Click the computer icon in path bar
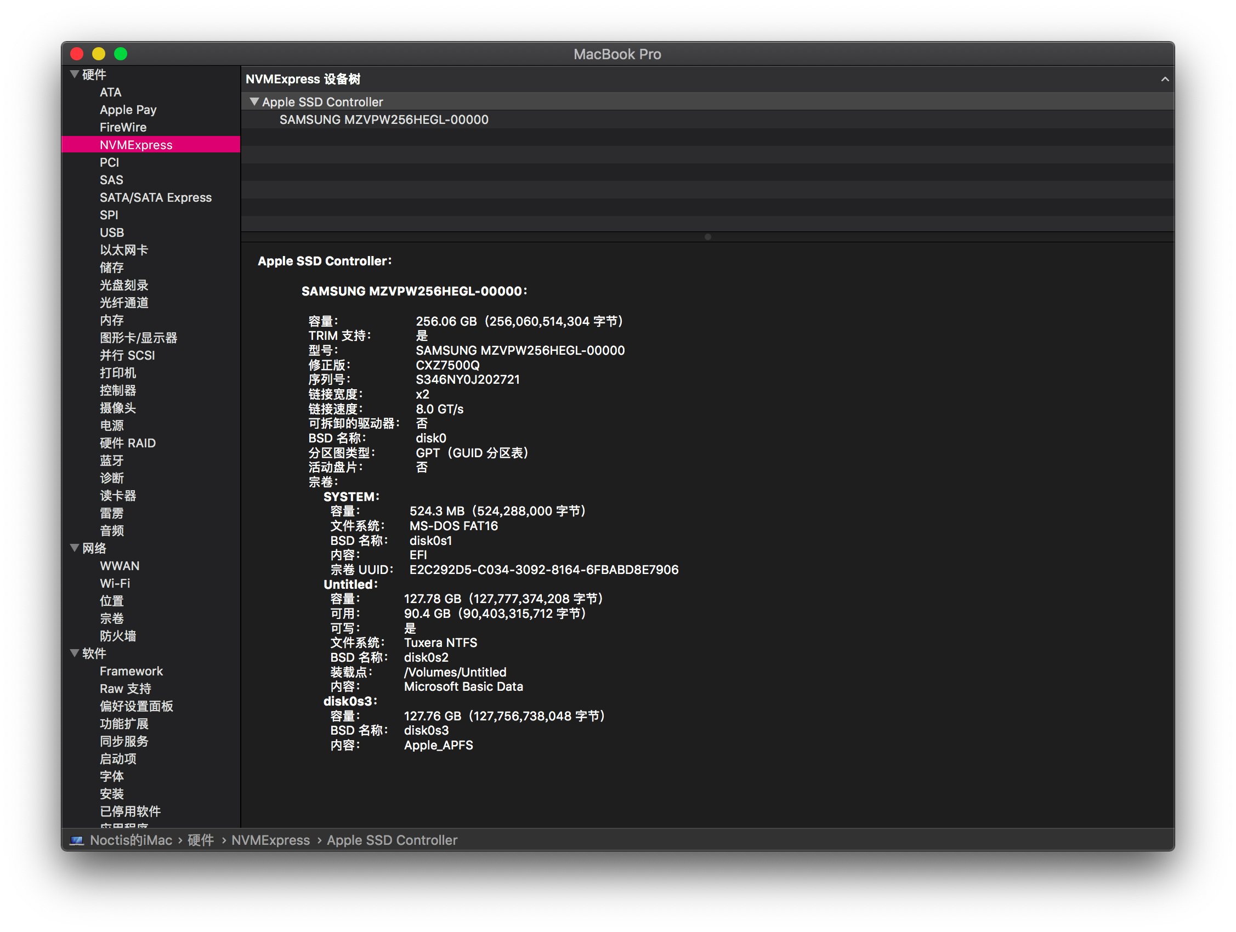 pos(77,840)
